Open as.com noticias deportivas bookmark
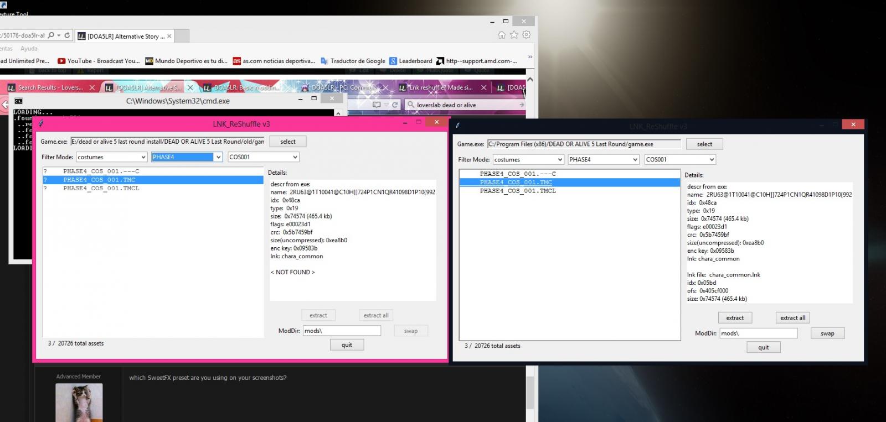Image resolution: width=886 pixels, height=422 pixels. pyautogui.click(x=274, y=61)
